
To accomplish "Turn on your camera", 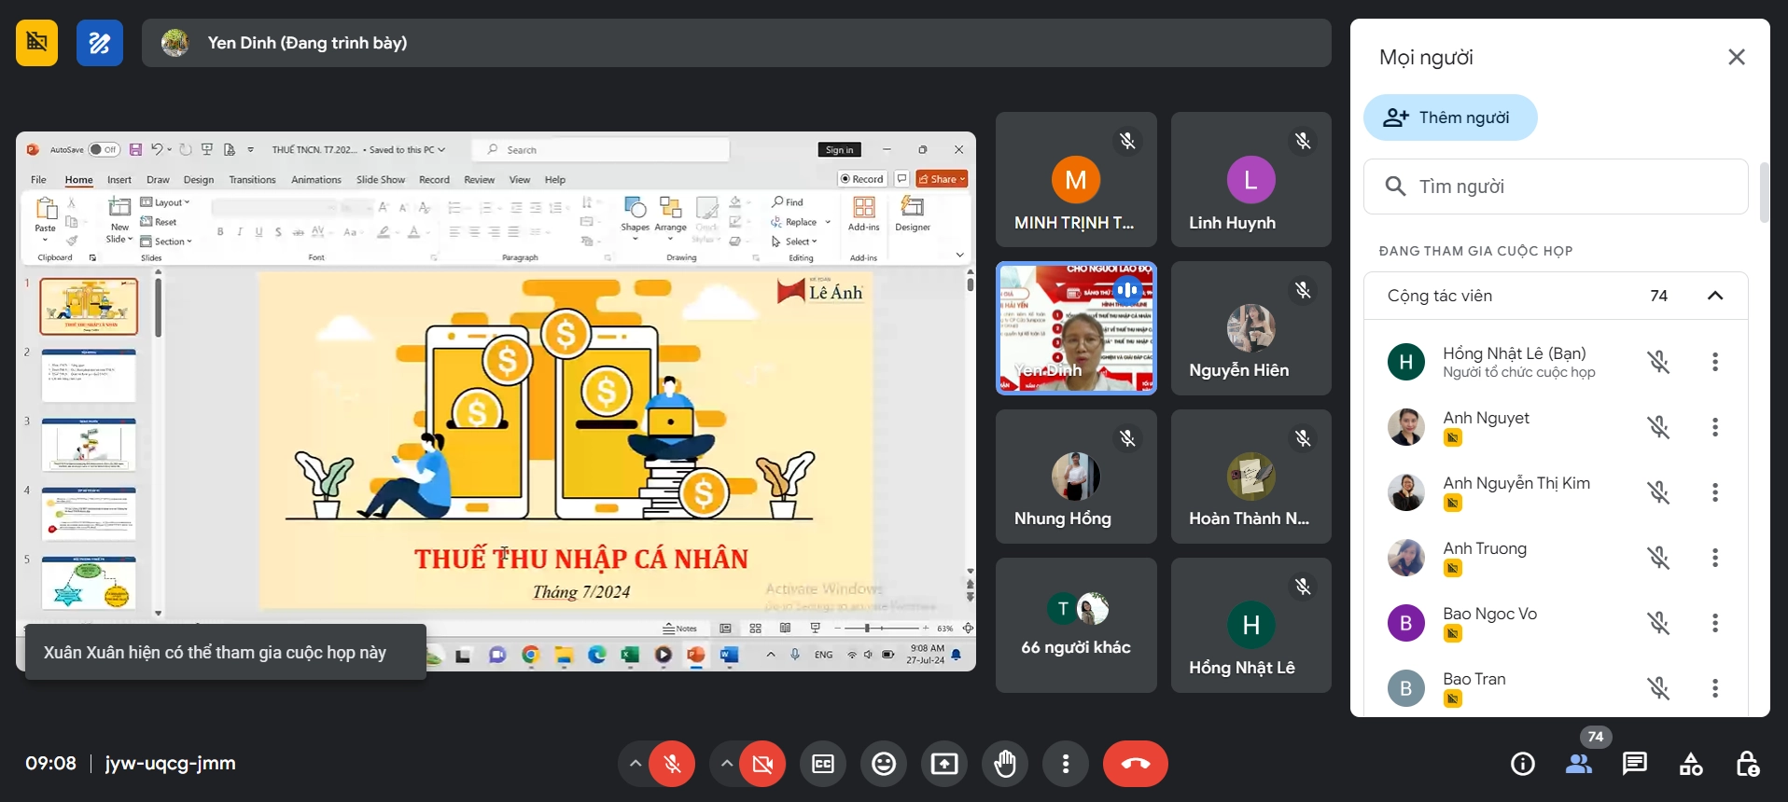I will [762, 764].
